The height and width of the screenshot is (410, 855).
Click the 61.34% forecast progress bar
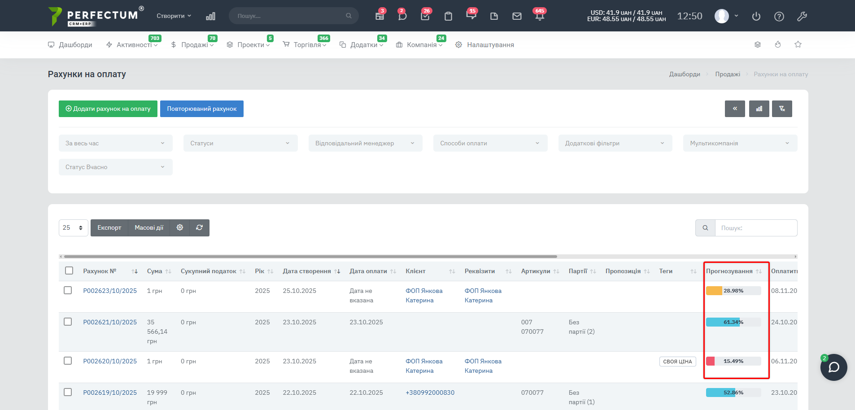733,322
